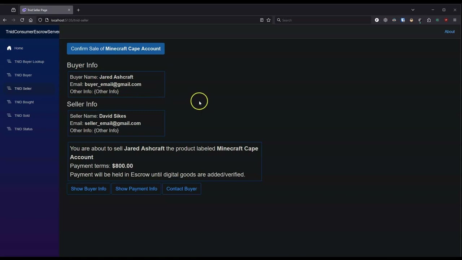Expand the list all tabs chevron
The image size is (462, 260).
pyautogui.click(x=413, y=10)
